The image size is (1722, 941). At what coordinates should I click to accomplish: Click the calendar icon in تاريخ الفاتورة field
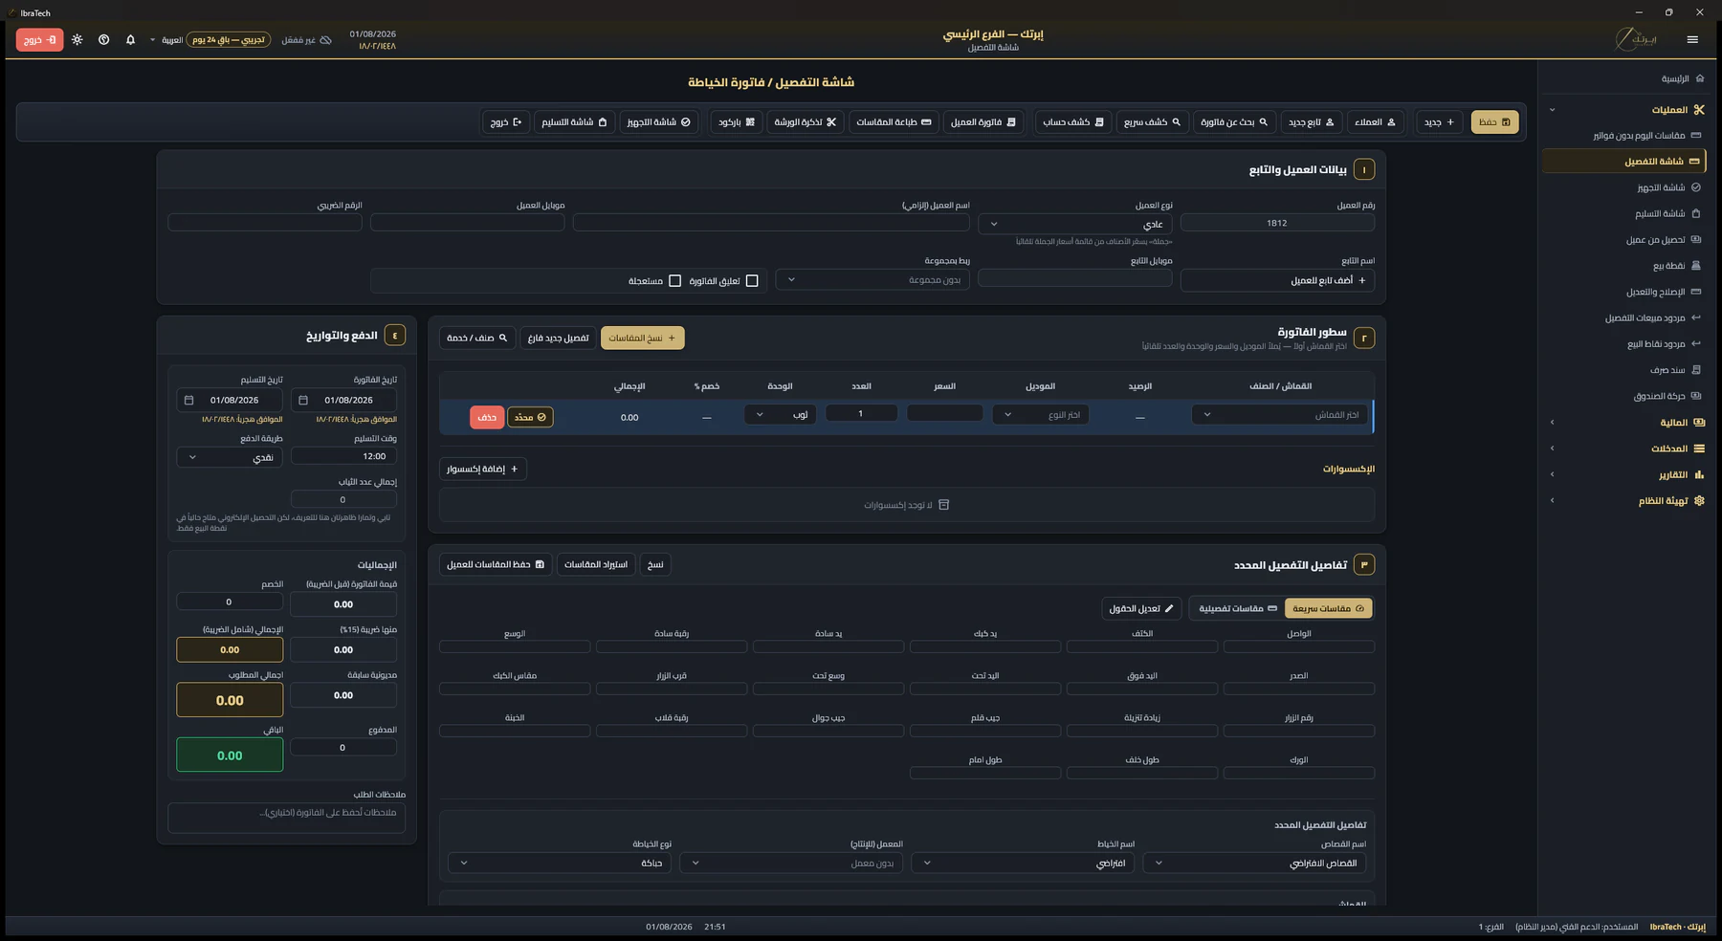[x=303, y=400]
